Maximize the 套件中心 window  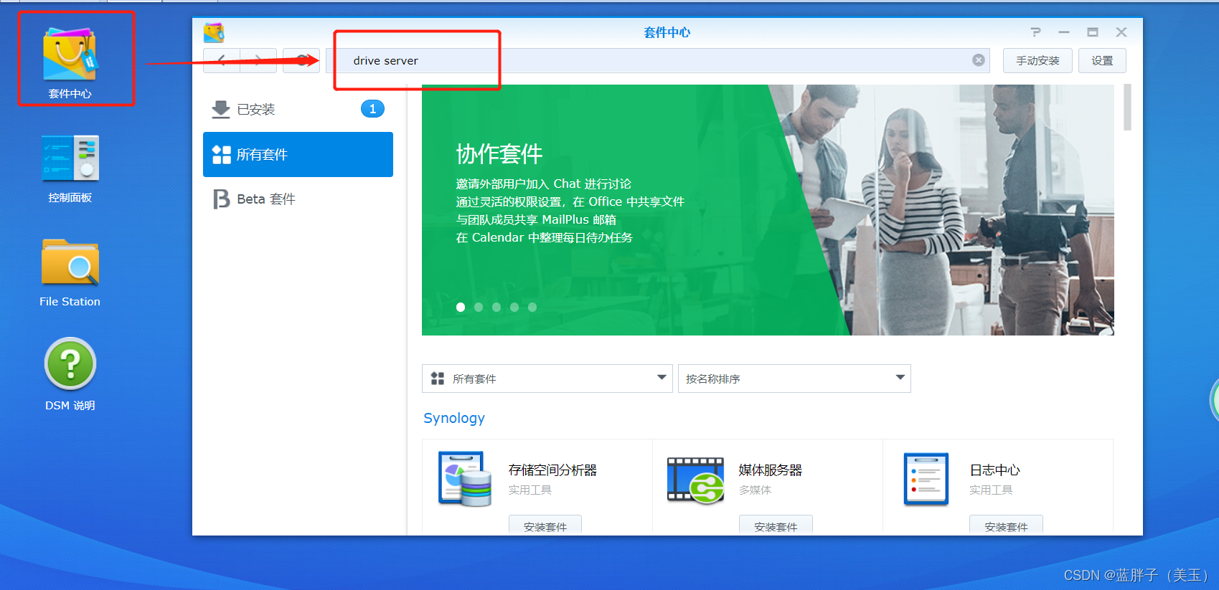tap(1093, 32)
